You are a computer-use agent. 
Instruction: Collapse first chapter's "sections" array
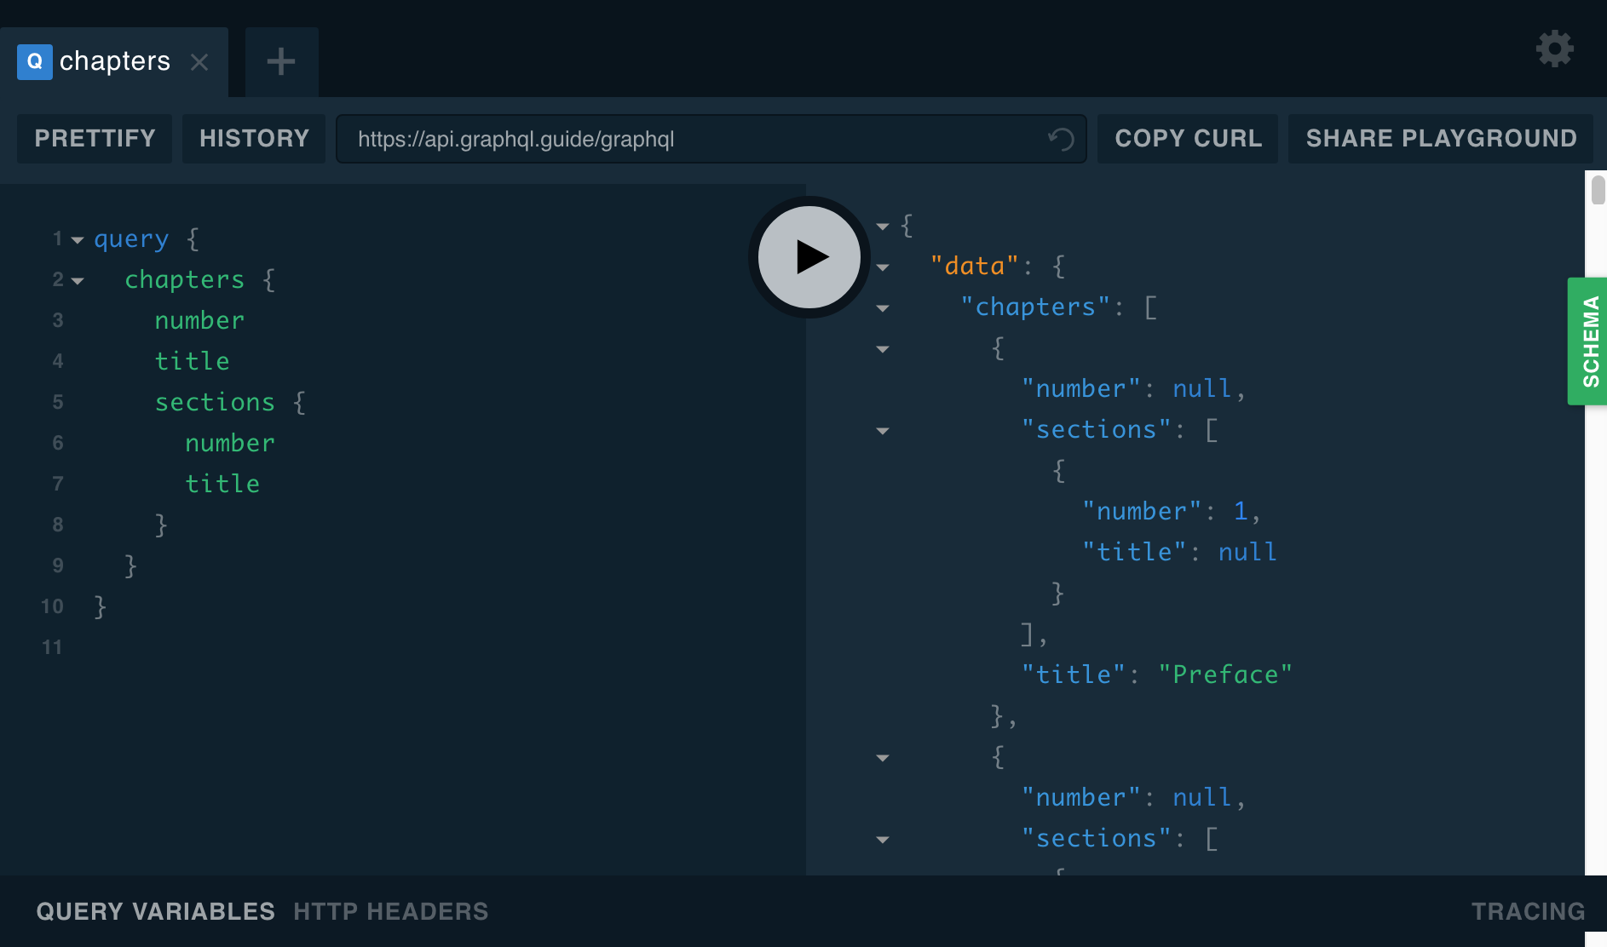(x=883, y=431)
